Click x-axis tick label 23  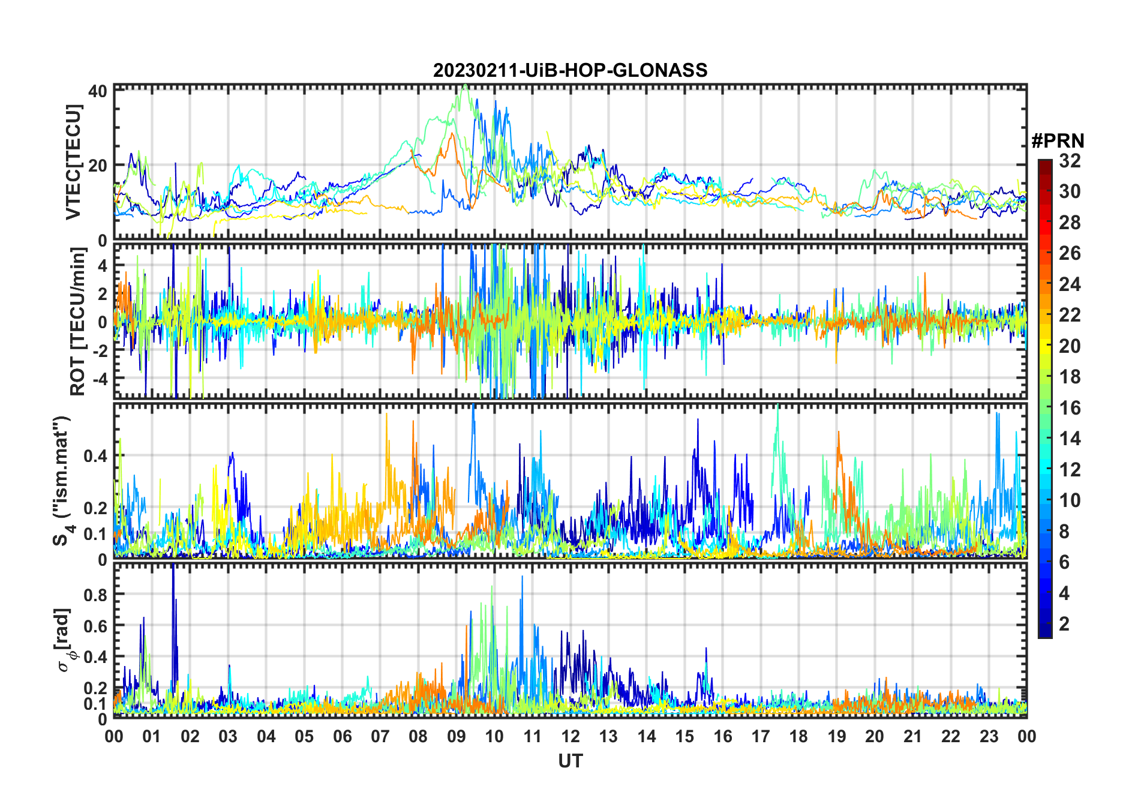click(989, 736)
